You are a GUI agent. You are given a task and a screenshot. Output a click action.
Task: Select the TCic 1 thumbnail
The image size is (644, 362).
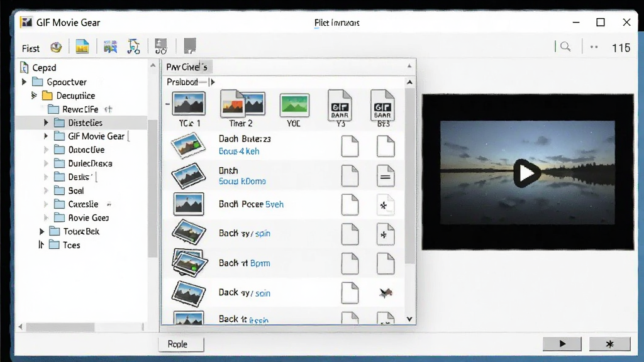click(x=189, y=104)
